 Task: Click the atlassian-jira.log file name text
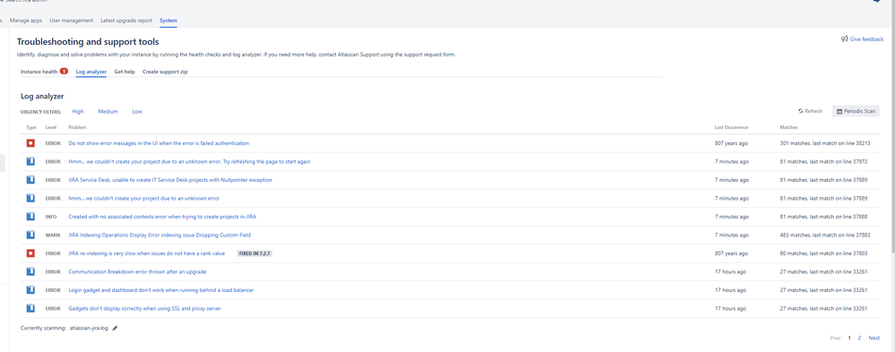click(89, 328)
